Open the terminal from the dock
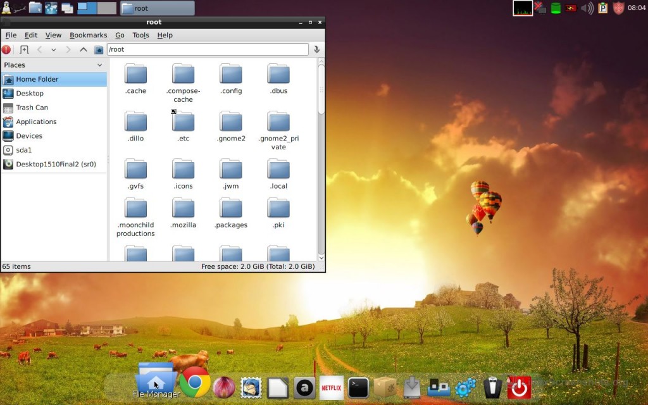Screen dimensions: 648x405 pyautogui.click(x=358, y=387)
